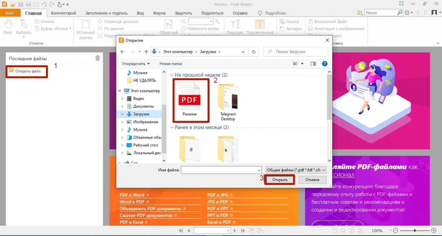
Task: Expand the Документы tree node
Action: click(x=122, y=106)
